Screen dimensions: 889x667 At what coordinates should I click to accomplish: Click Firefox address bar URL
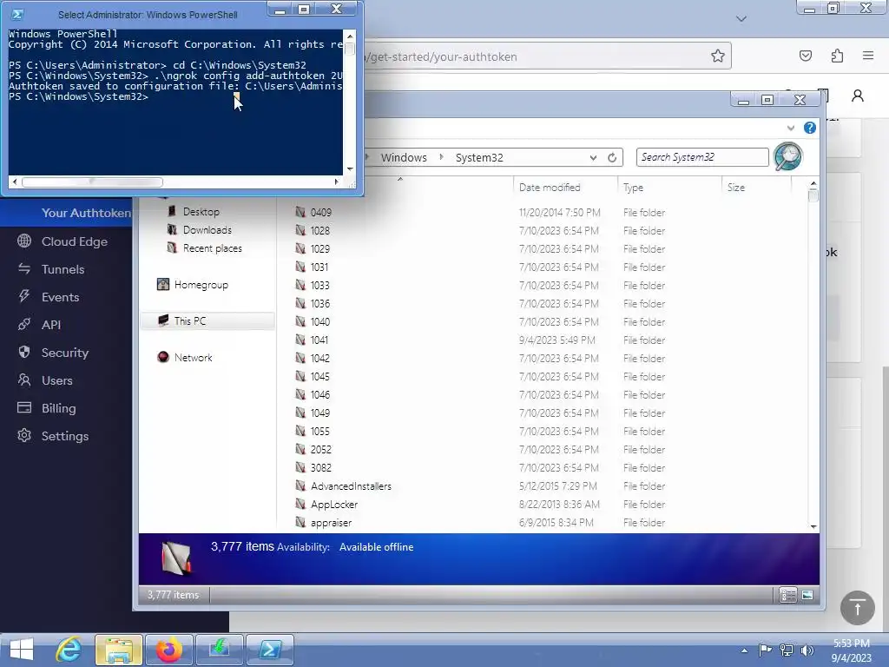(x=442, y=56)
